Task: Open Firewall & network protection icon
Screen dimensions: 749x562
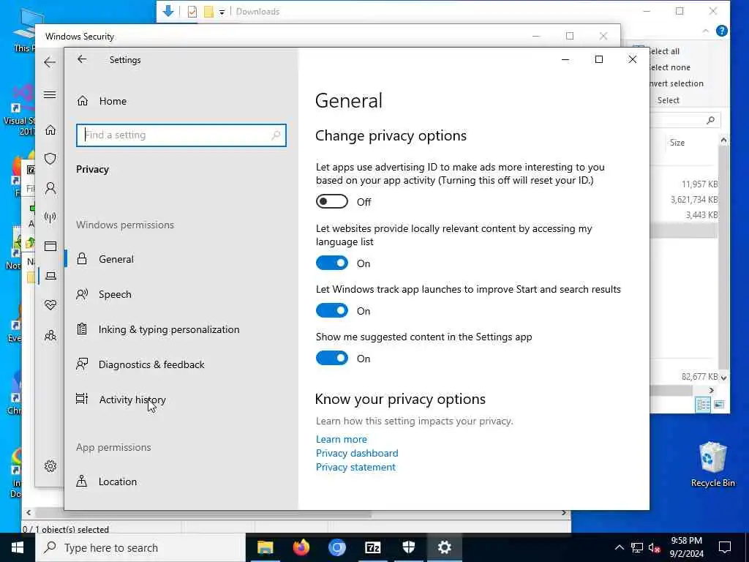Action: 50,217
